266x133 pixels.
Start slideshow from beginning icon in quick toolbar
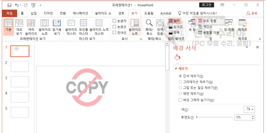33,5
